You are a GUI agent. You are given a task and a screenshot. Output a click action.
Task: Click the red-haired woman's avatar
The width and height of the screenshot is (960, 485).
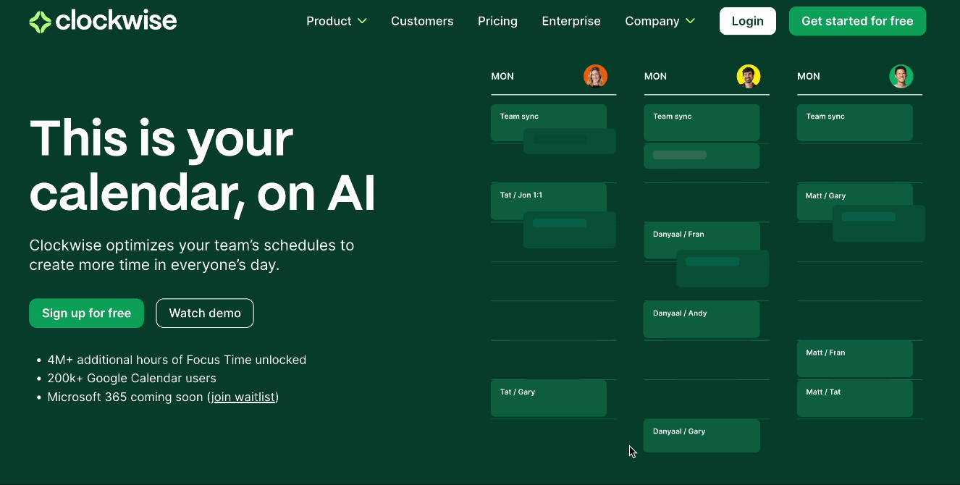[595, 76]
